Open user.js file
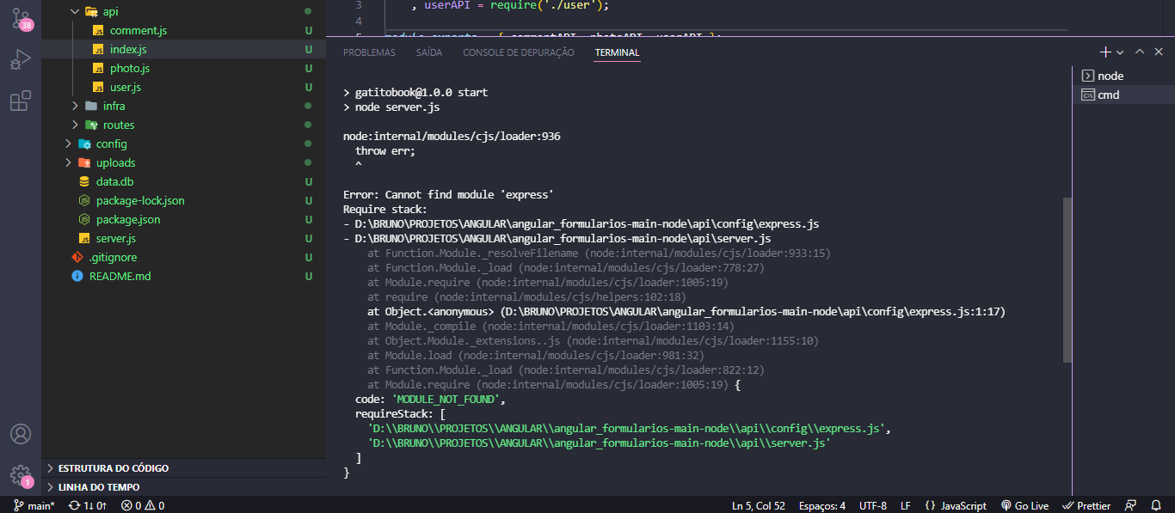The width and height of the screenshot is (1175, 513). (x=183, y=87)
